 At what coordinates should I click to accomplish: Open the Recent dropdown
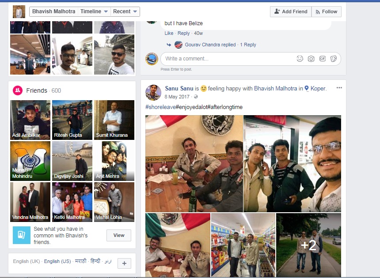[125, 11]
